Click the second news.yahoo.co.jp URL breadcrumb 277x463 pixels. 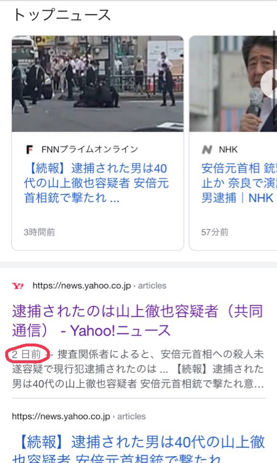79,416
